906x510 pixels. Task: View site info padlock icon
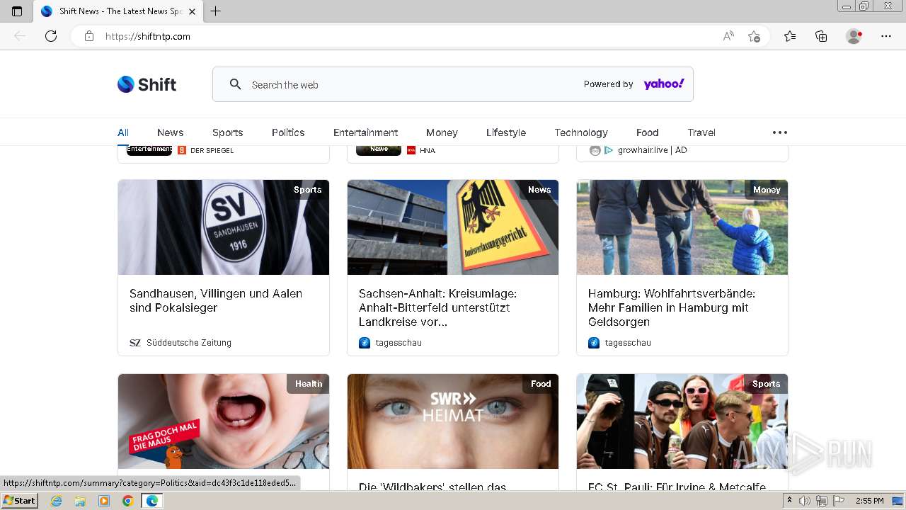pos(89,36)
